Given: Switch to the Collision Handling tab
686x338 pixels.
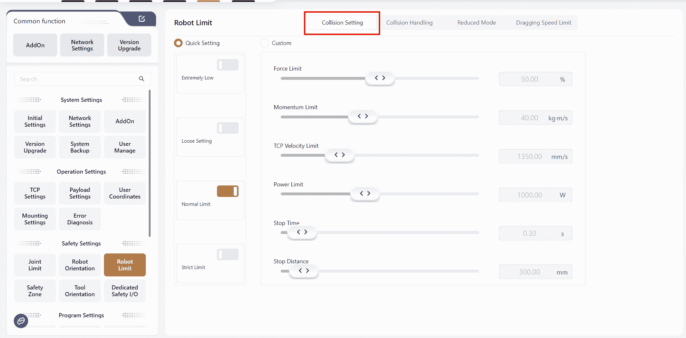Looking at the screenshot, I should click(x=409, y=23).
